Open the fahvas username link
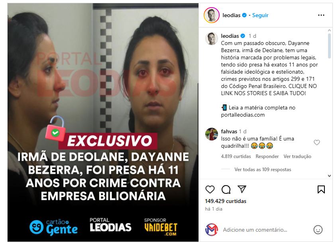This screenshot has width=334, height=242. pyautogui.click(x=229, y=131)
